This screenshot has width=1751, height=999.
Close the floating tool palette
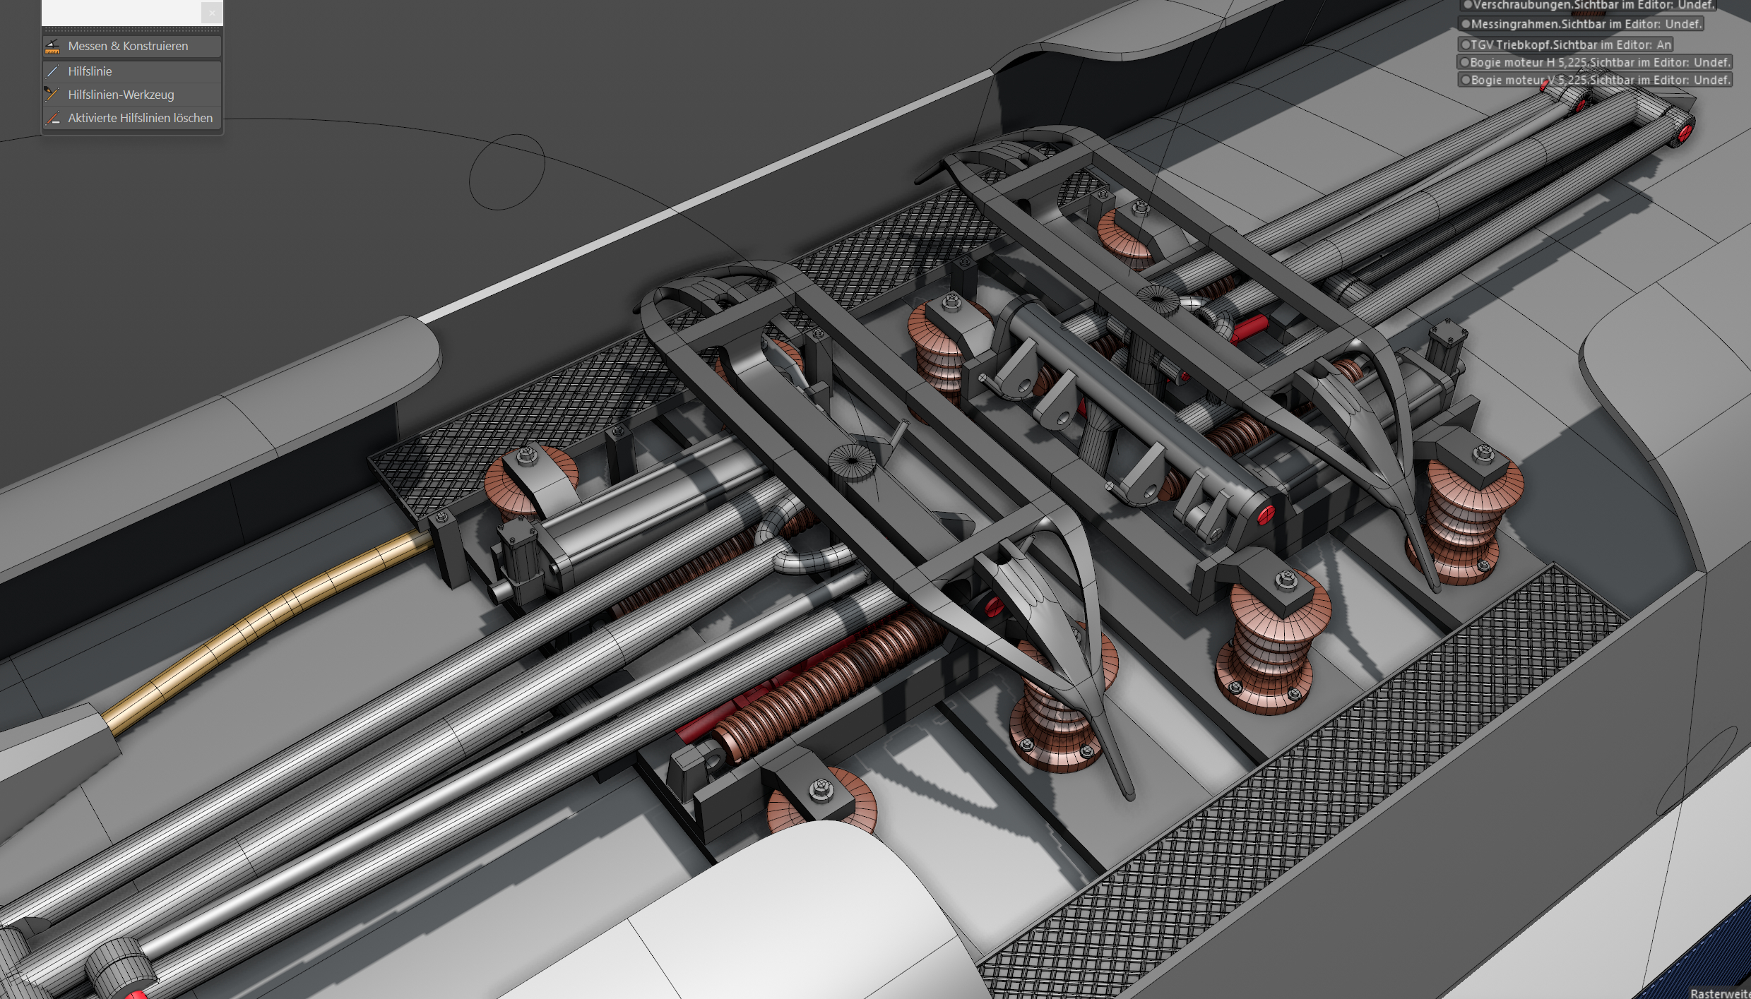pyautogui.click(x=211, y=13)
